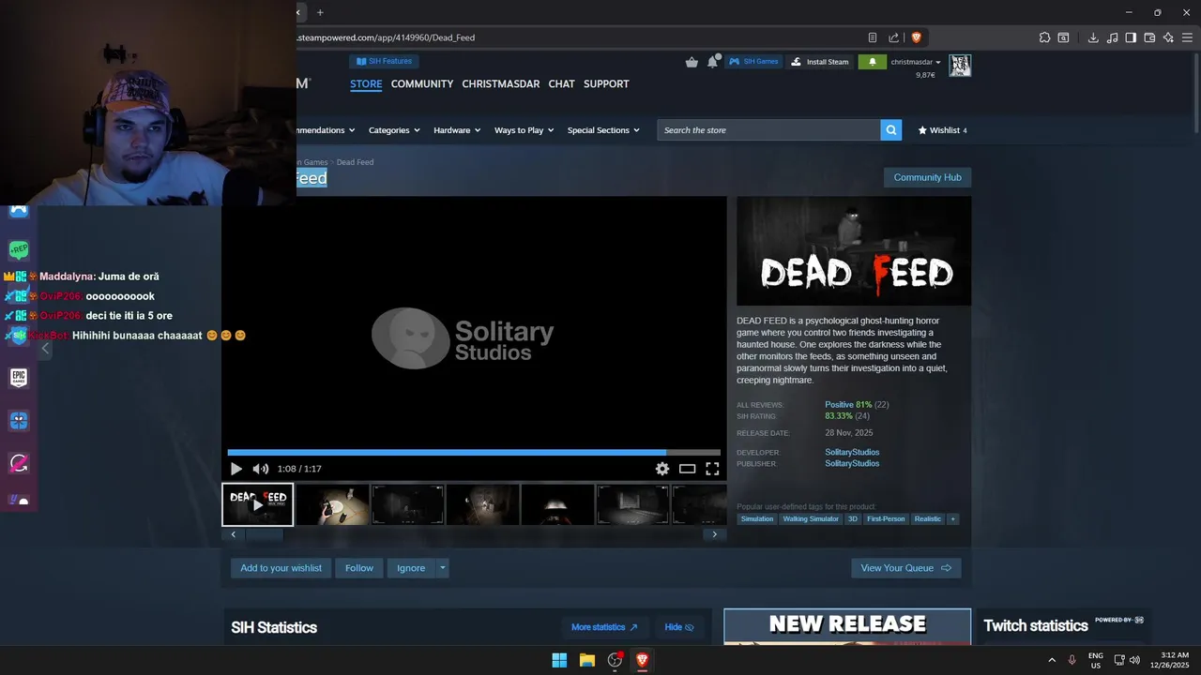Open the Community Hub button
1201x675 pixels.
pyautogui.click(x=927, y=177)
